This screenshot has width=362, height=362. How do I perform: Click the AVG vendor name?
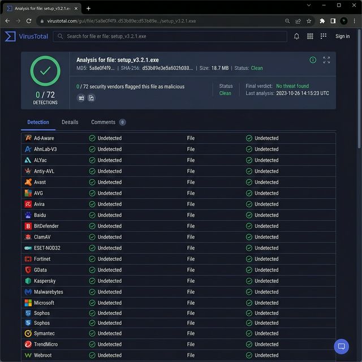coord(38,193)
